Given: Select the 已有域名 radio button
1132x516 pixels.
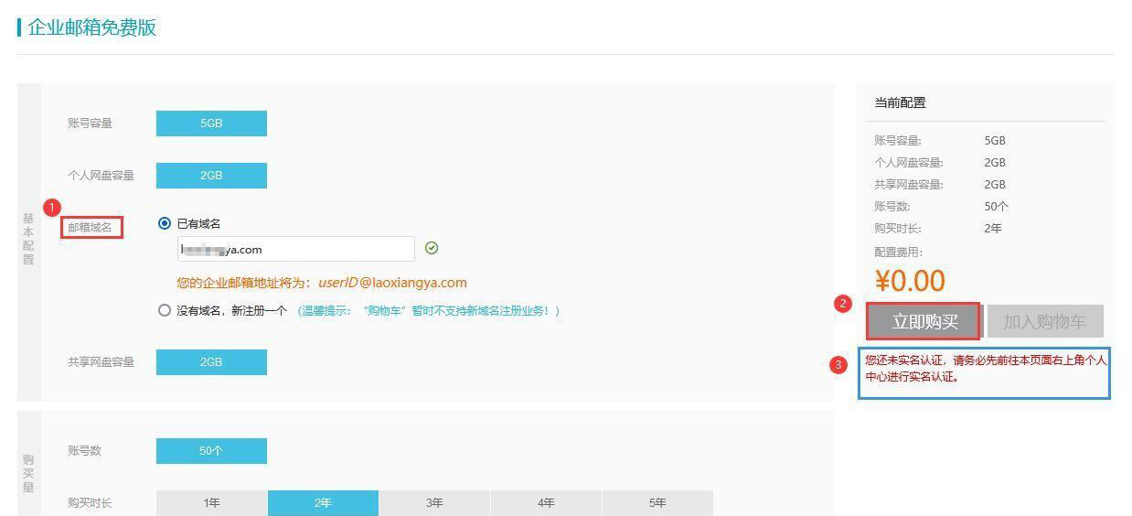Looking at the screenshot, I should coord(165,223).
